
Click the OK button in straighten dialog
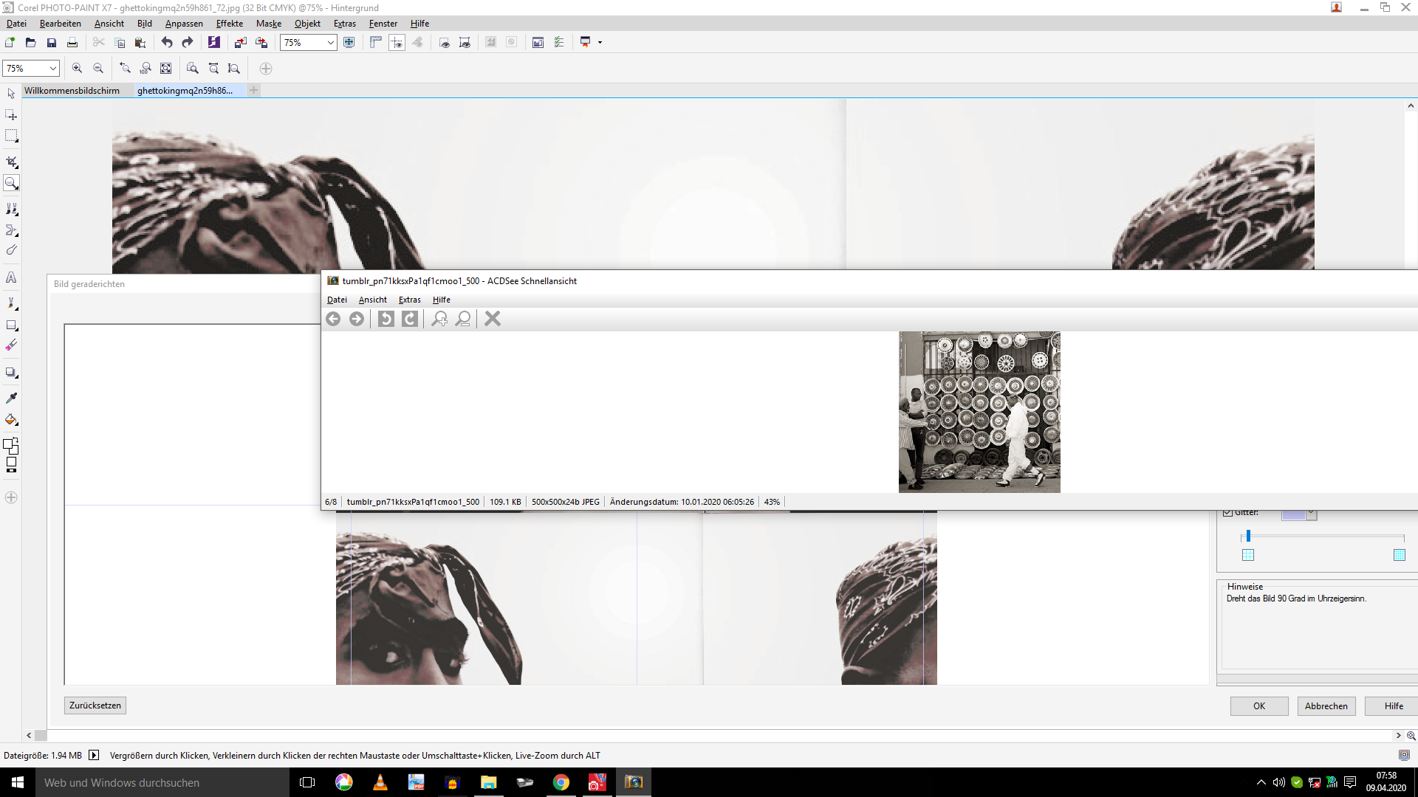pyautogui.click(x=1259, y=706)
